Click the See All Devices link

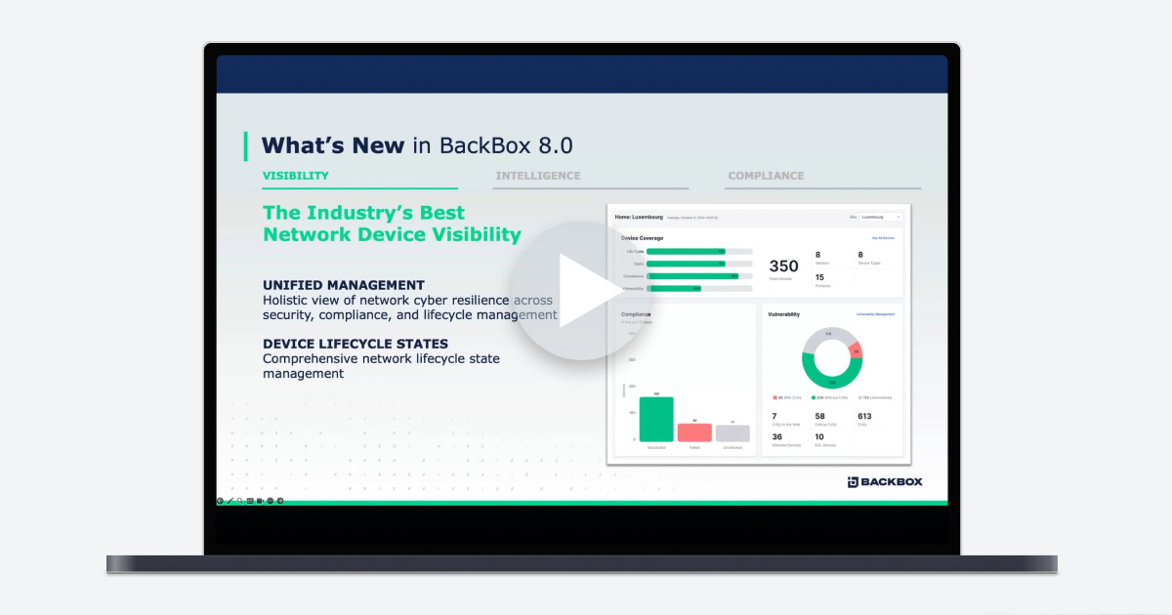(883, 237)
